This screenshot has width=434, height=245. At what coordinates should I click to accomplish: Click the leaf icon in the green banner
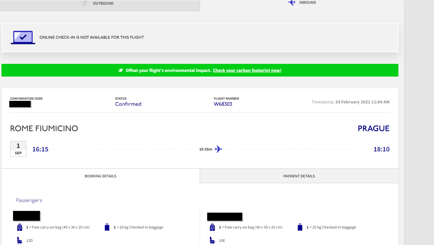pyautogui.click(x=121, y=70)
